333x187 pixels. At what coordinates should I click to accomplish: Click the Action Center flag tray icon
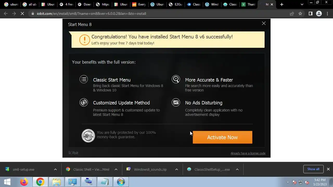coord(294,182)
